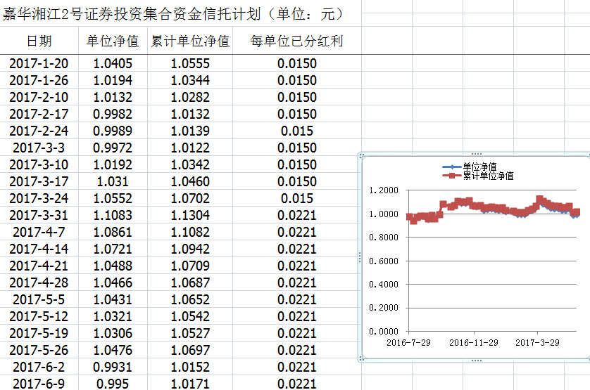
Task: Select the date cell 2017-1-20
Action: pyautogui.click(x=39, y=64)
